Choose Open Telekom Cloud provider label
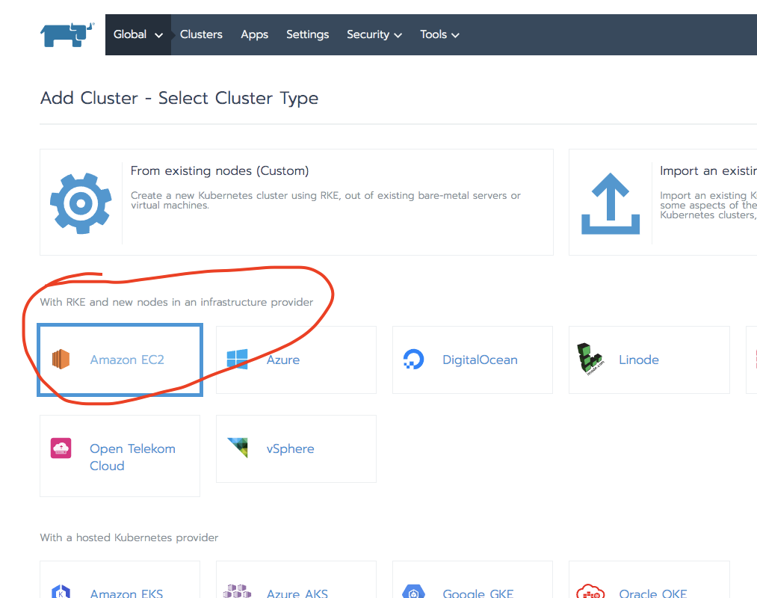The height and width of the screenshot is (598, 757). click(132, 457)
